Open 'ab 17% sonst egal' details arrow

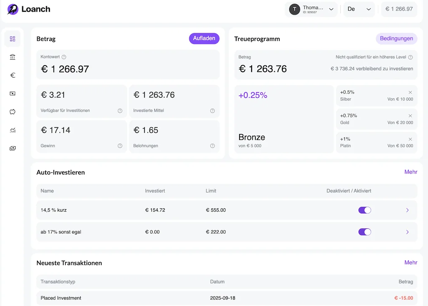(x=408, y=232)
